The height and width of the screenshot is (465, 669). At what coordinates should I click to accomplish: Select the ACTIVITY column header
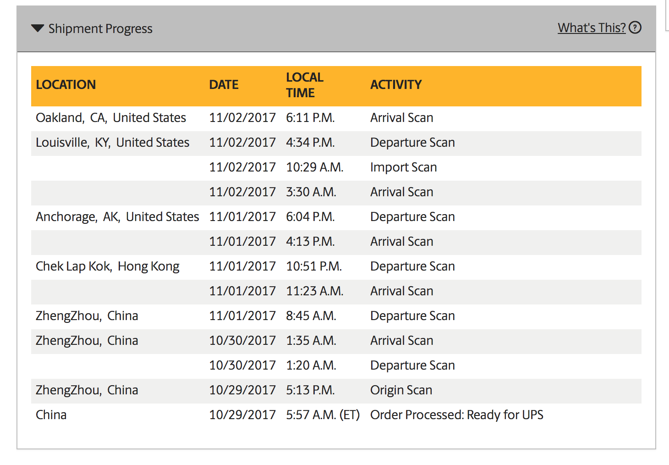click(396, 85)
